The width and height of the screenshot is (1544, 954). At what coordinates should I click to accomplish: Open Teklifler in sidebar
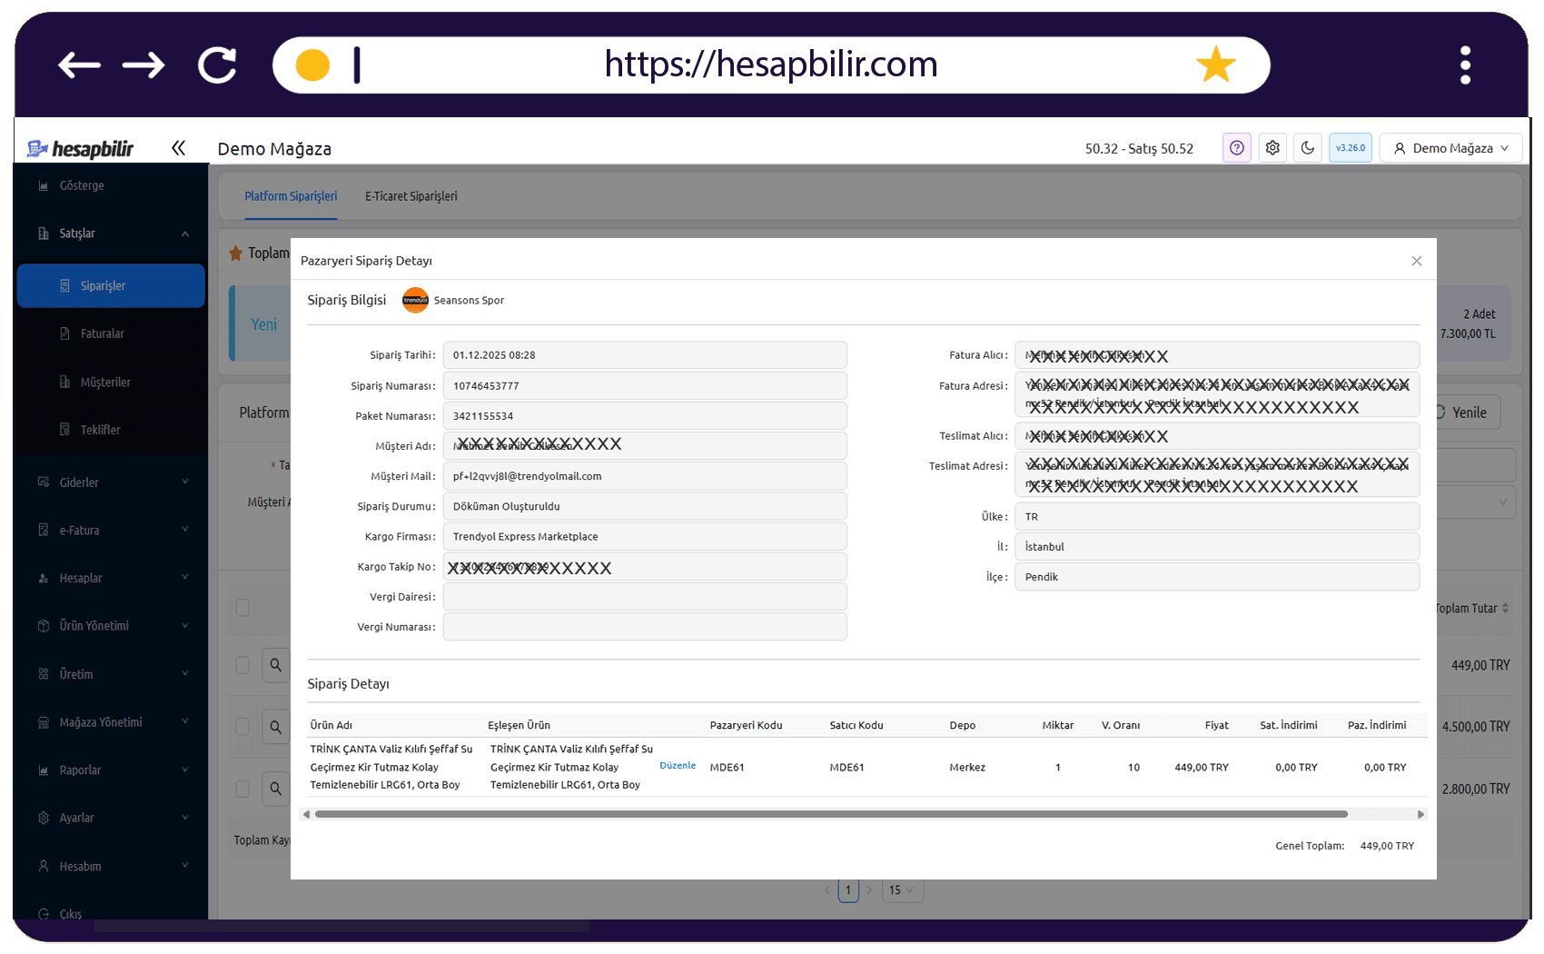(111, 430)
